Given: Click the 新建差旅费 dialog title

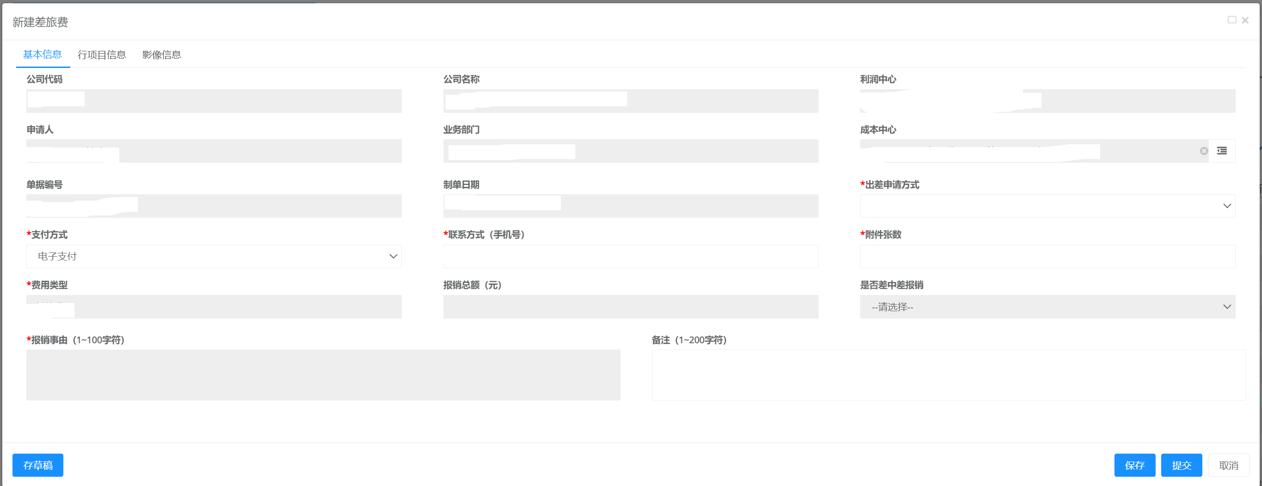Looking at the screenshot, I should point(40,22).
